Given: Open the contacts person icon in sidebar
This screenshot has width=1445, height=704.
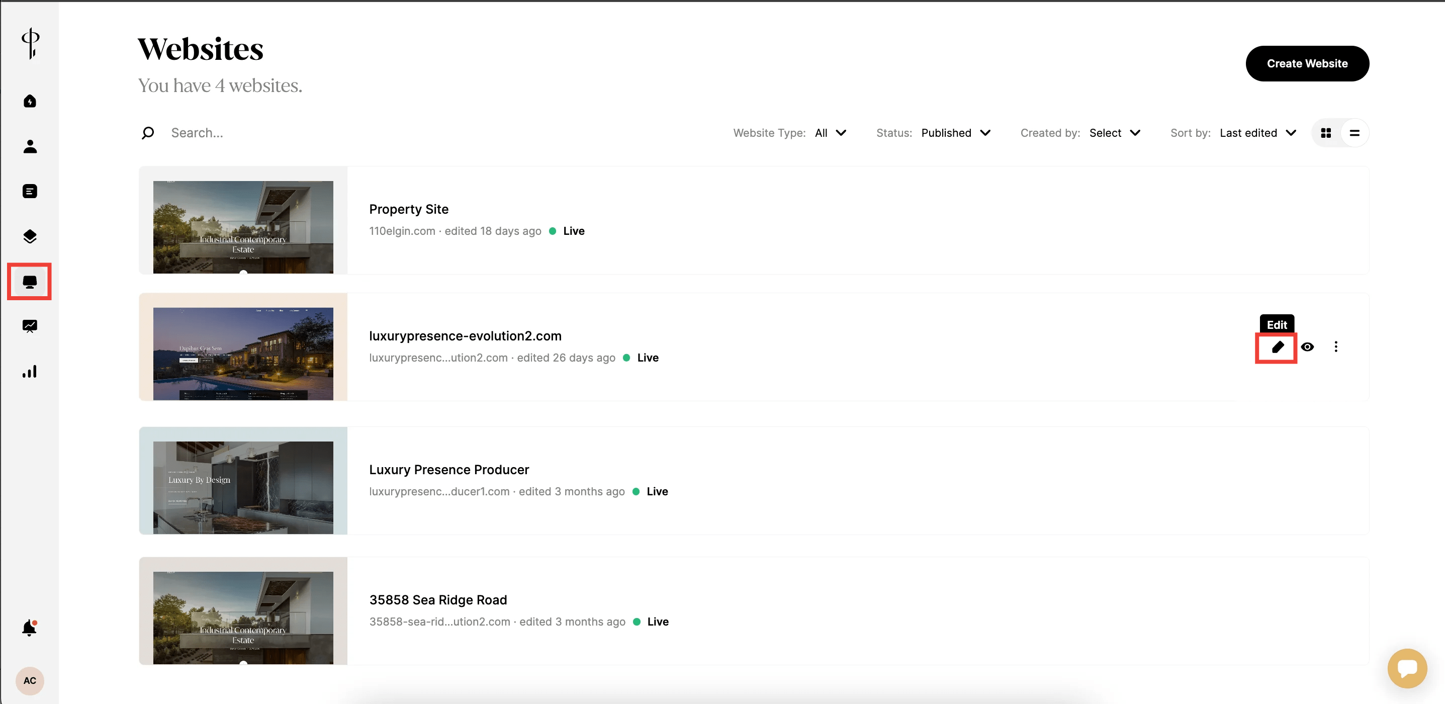Looking at the screenshot, I should coord(30,146).
